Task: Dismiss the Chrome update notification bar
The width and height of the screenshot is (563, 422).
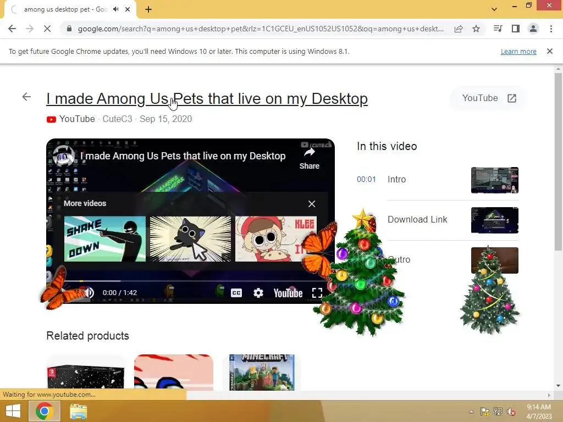Action: pyautogui.click(x=550, y=51)
